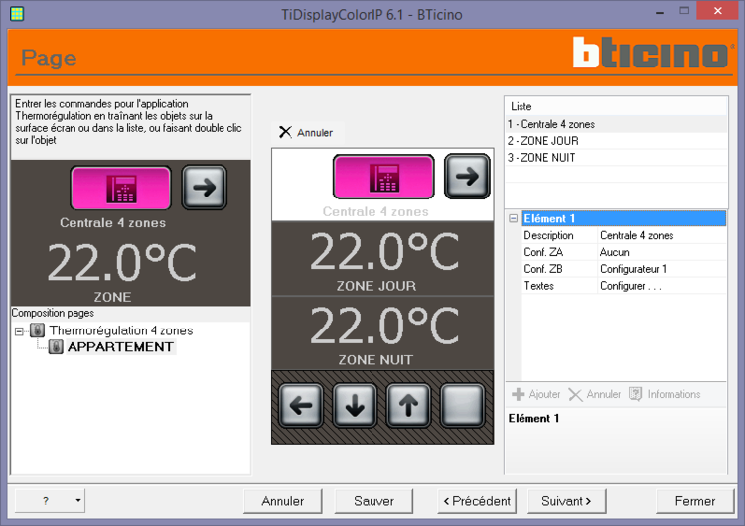The image size is (745, 526).
Task: Click the ZONE 22.0°C object in left palette
Action: (121, 272)
